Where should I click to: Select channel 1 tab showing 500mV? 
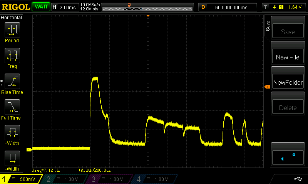[21, 179]
